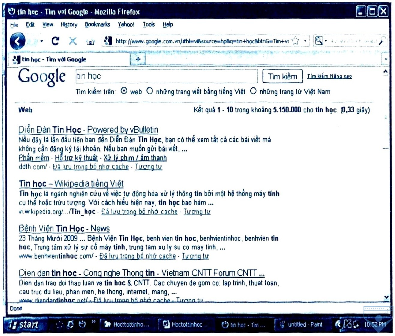The height and width of the screenshot is (336, 395).
Task: Reload the current page
Action: point(55,41)
